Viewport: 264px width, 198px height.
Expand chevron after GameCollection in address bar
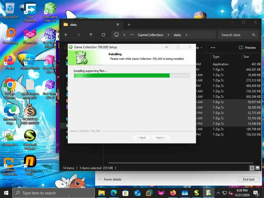pos(168,35)
